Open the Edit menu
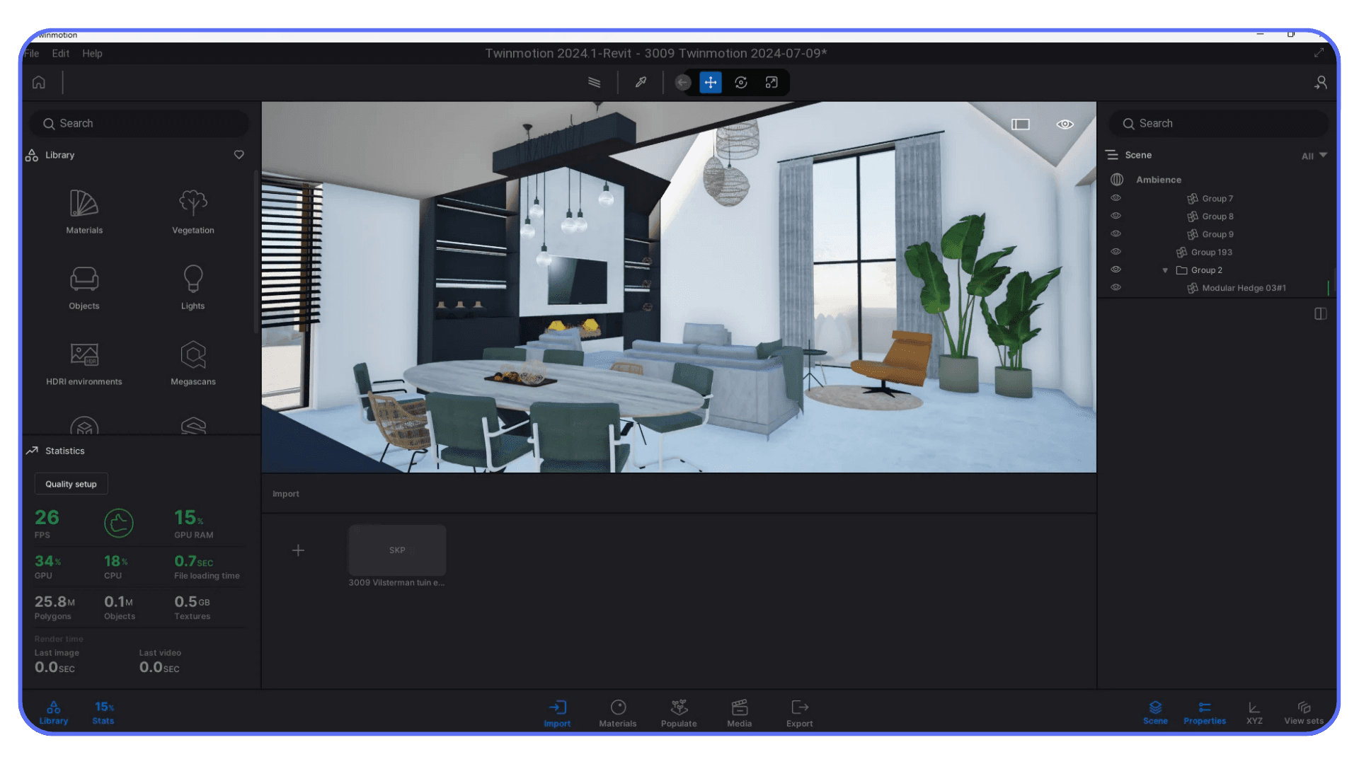Image resolution: width=1359 pixels, height=764 pixels. [x=60, y=53]
